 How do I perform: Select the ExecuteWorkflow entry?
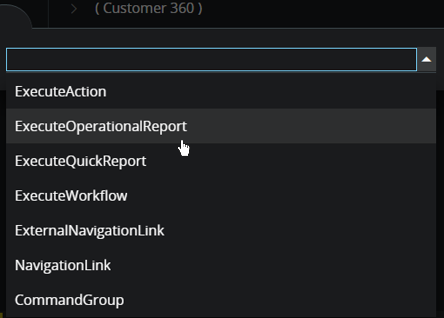71,196
